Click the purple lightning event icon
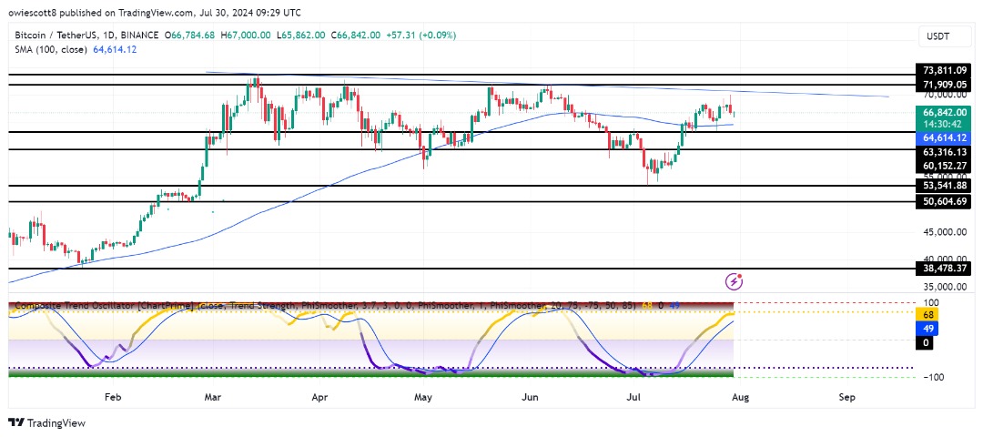 735,281
